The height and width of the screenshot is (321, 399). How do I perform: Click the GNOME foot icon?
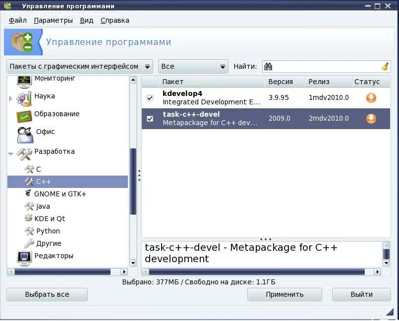(28, 193)
